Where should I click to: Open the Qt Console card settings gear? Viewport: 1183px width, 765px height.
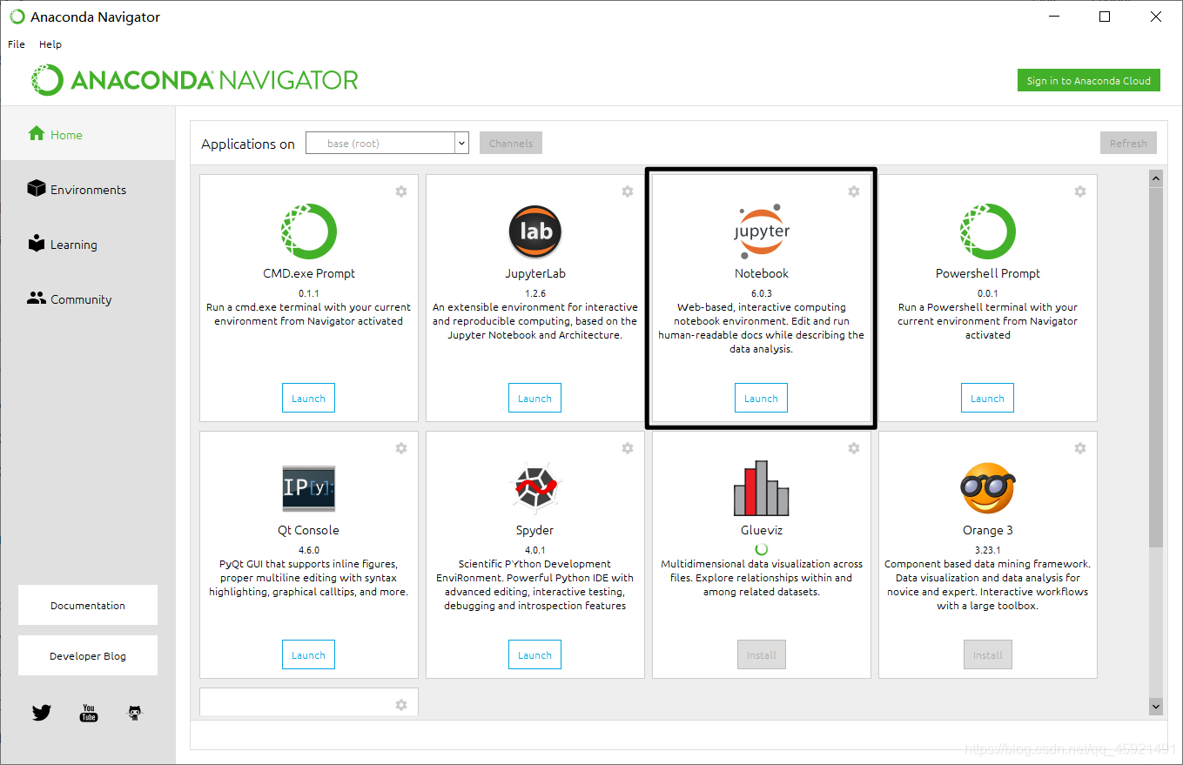(x=401, y=448)
